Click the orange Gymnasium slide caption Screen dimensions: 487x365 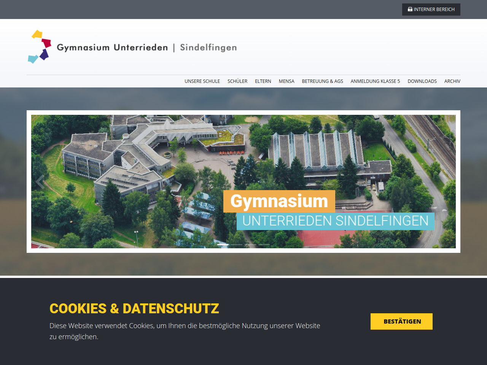[x=279, y=201]
